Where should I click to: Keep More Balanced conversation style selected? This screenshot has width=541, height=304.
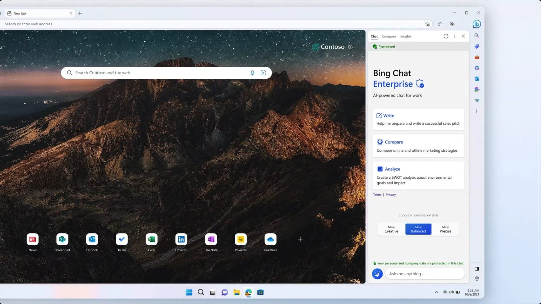(418, 229)
